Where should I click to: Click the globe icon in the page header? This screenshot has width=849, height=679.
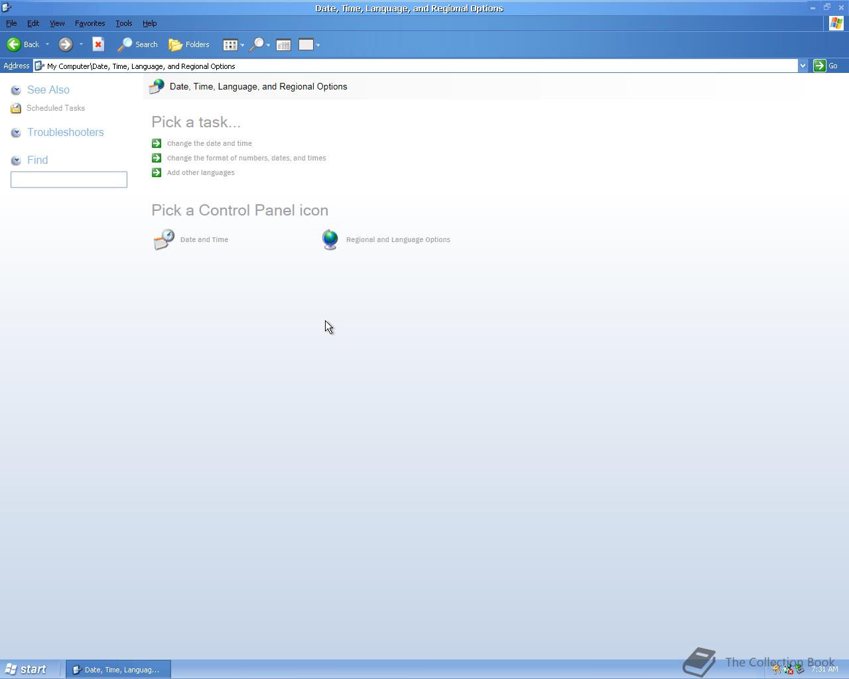(x=157, y=87)
